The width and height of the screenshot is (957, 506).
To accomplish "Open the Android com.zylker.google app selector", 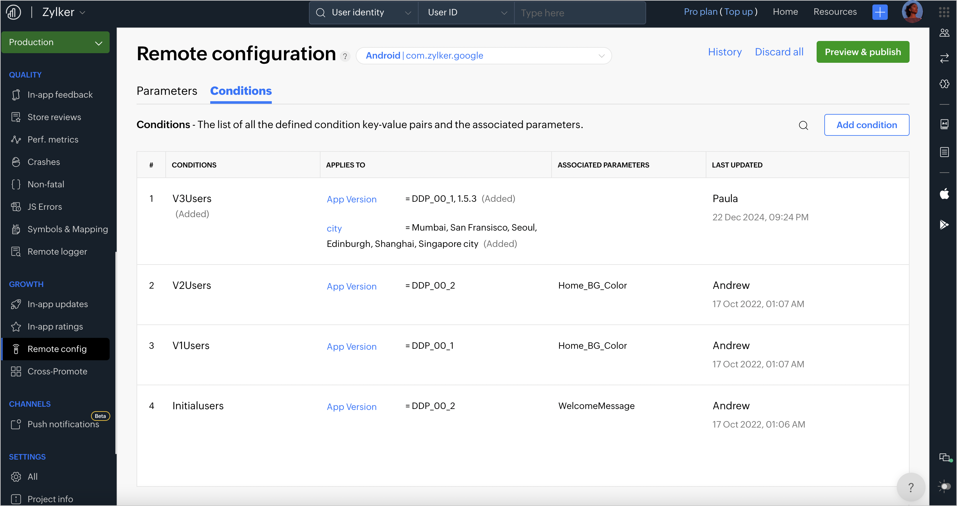I will point(484,56).
